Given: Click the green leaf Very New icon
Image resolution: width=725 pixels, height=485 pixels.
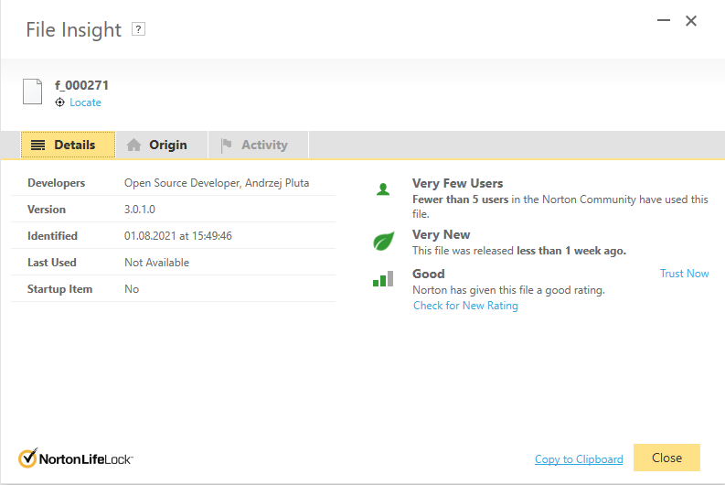Looking at the screenshot, I should pos(383,241).
